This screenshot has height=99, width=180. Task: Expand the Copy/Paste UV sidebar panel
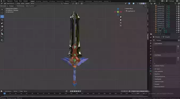130,11
